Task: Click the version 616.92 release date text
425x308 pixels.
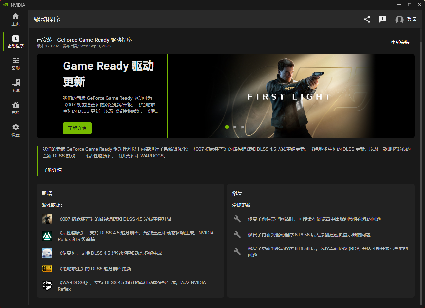Action: 74,46
